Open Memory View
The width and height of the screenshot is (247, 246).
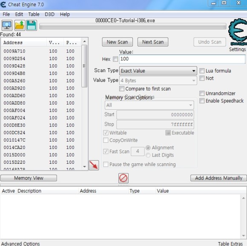pos(29,178)
